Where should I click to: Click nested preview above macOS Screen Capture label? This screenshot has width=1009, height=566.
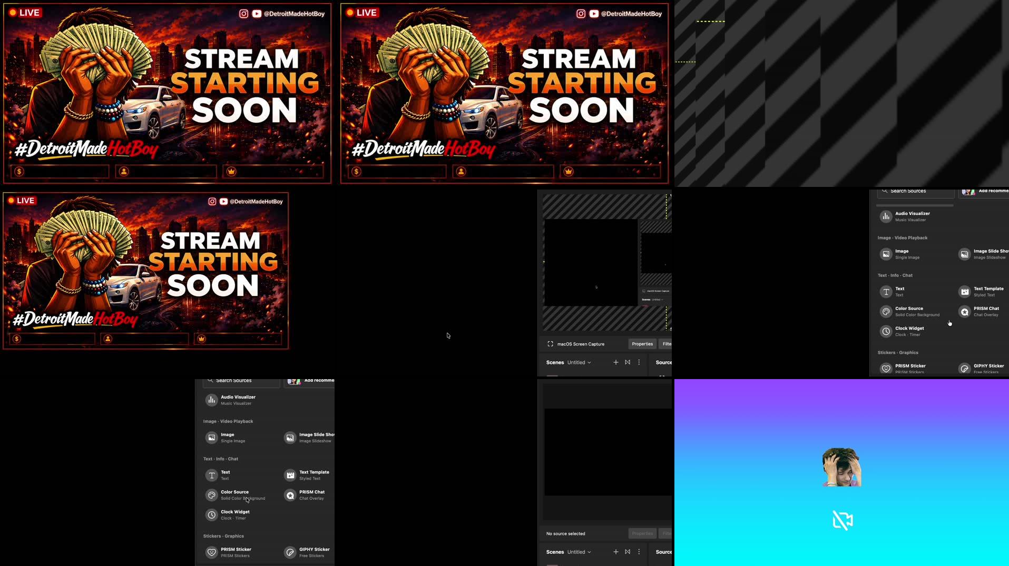click(607, 262)
